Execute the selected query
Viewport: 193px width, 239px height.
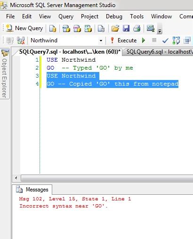(123, 40)
